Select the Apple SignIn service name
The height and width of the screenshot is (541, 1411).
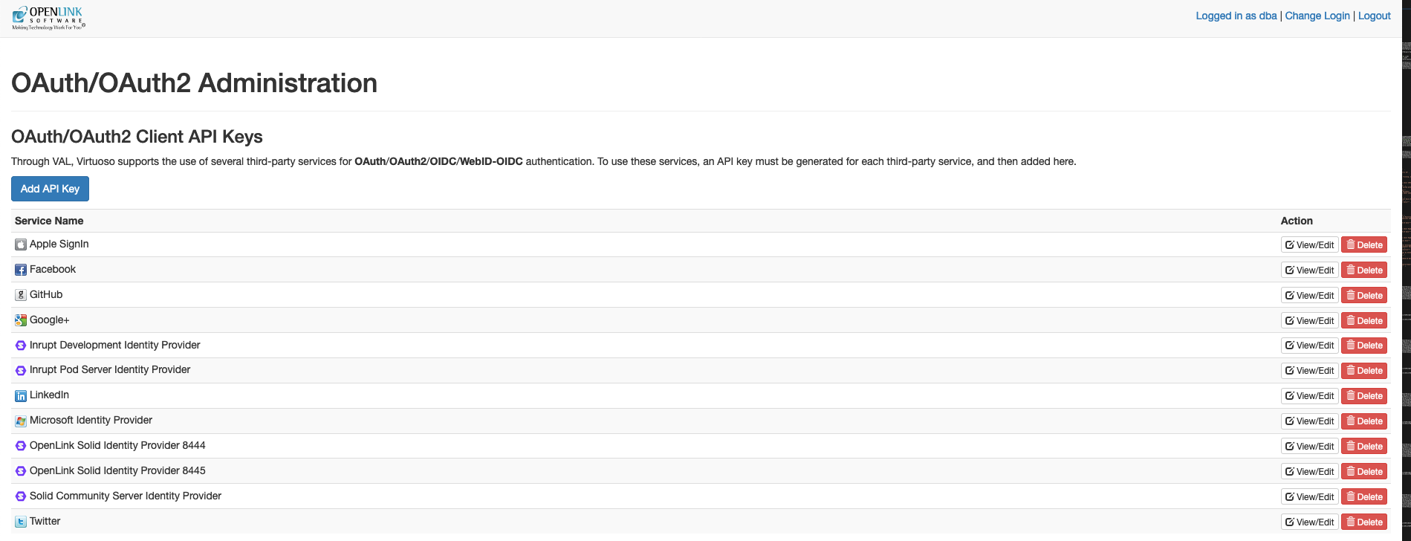tap(59, 244)
